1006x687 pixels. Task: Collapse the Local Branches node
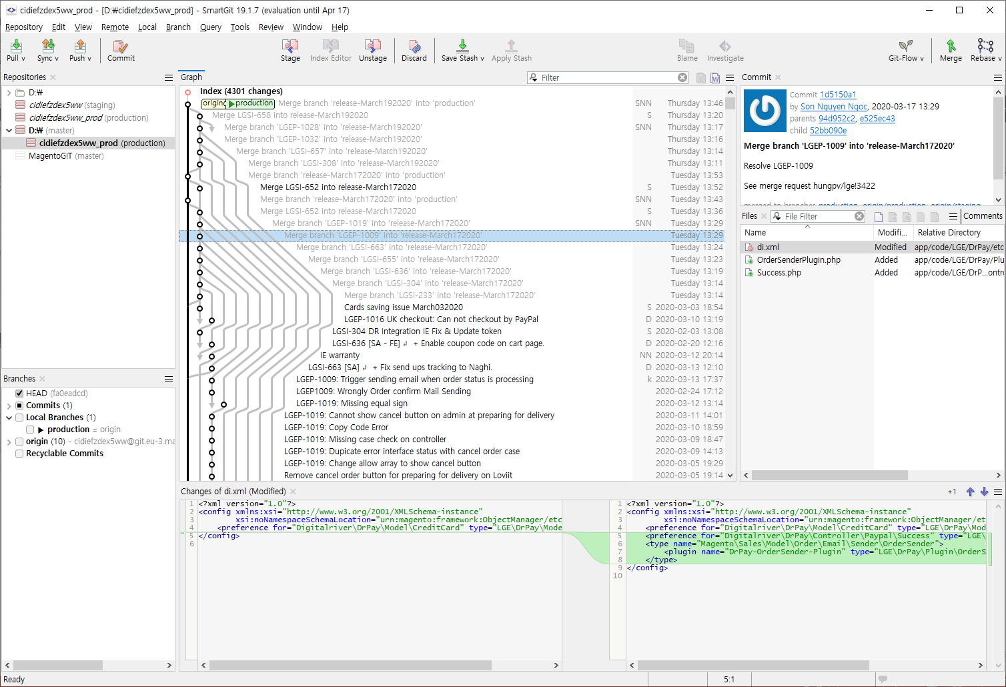coord(9,418)
